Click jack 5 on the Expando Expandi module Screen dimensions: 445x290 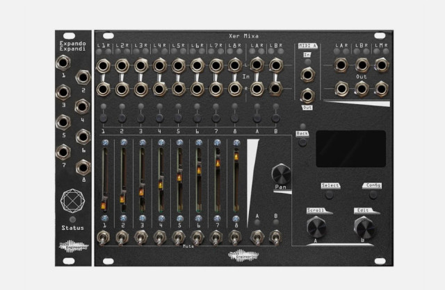click(63, 122)
